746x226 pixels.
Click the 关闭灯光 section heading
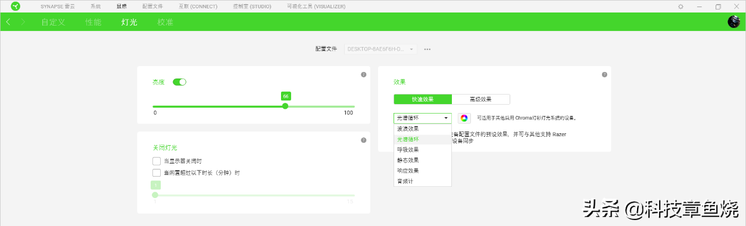click(165, 147)
